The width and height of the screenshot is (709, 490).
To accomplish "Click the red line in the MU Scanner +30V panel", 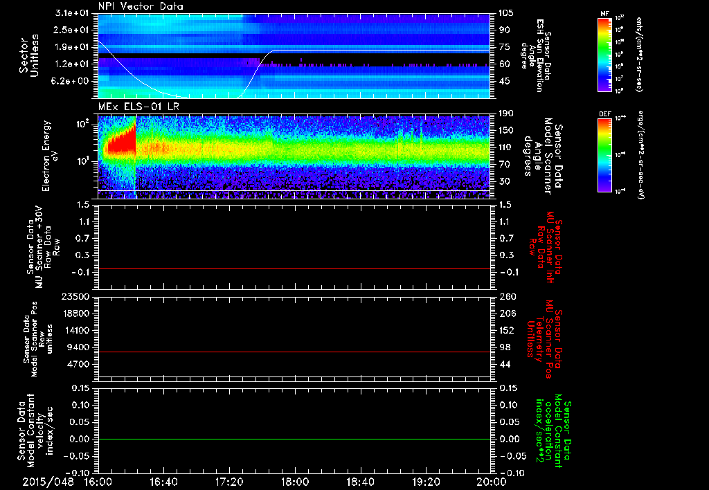I will 294,268.
